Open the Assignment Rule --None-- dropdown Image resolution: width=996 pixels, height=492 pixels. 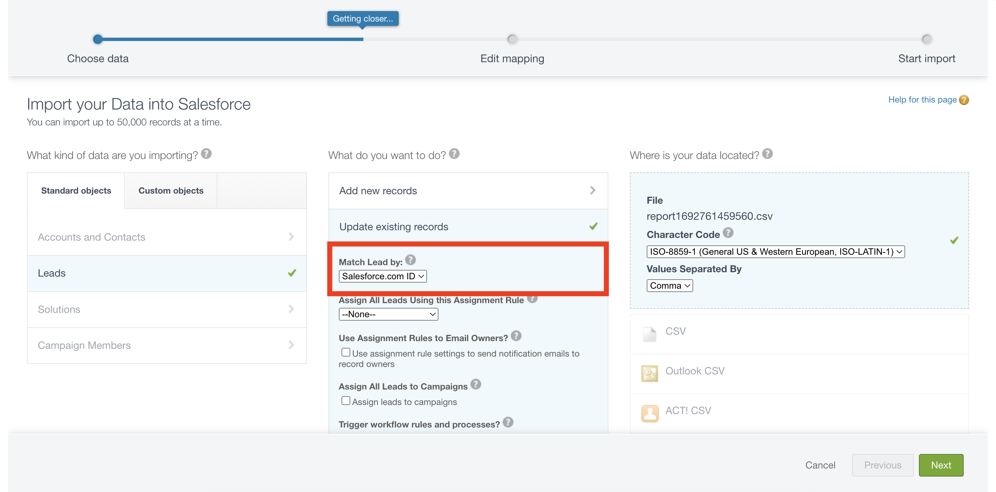click(x=388, y=314)
